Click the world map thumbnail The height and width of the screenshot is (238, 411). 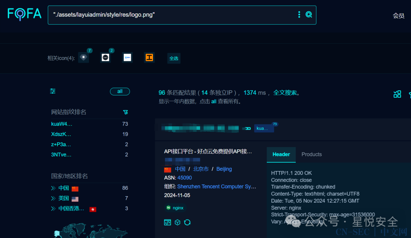(x=91, y=230)
